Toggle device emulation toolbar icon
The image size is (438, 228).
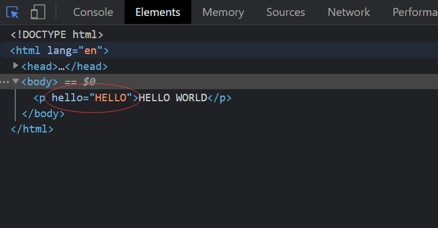(x=38, y=12)
